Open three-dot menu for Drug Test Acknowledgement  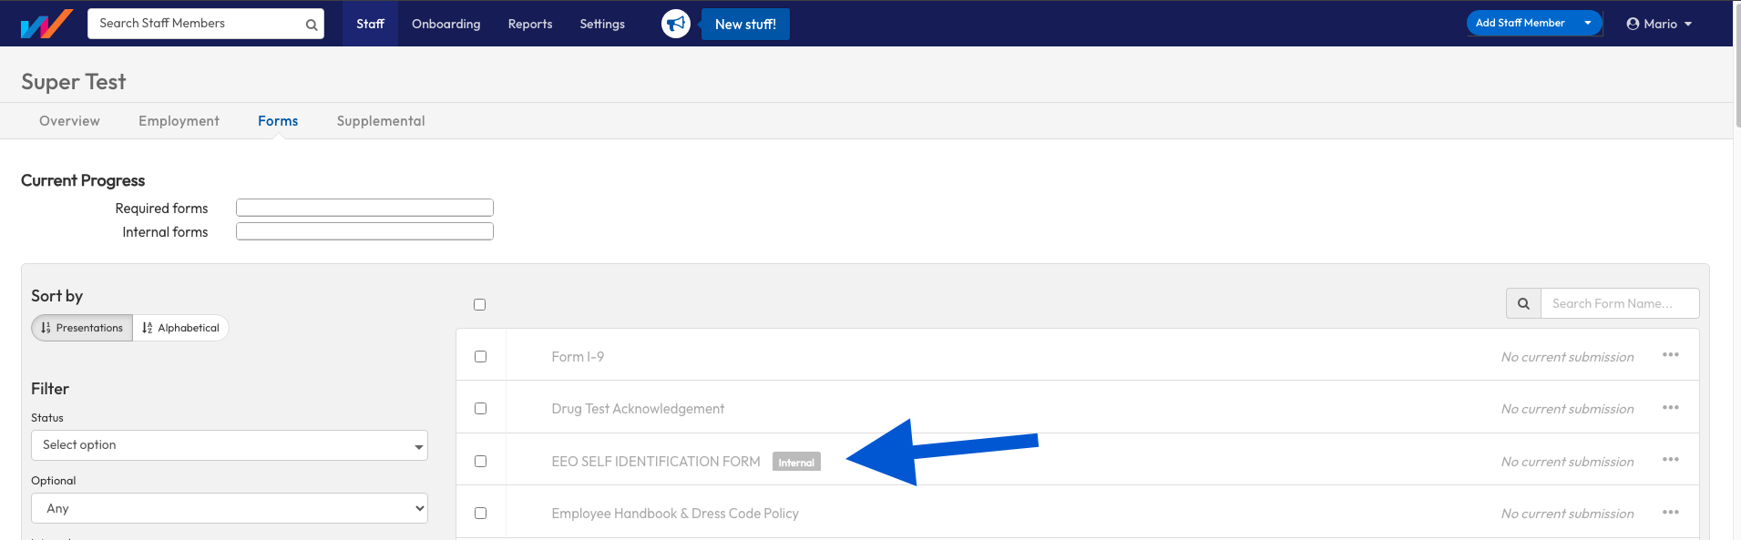[x=1670, y=408]
